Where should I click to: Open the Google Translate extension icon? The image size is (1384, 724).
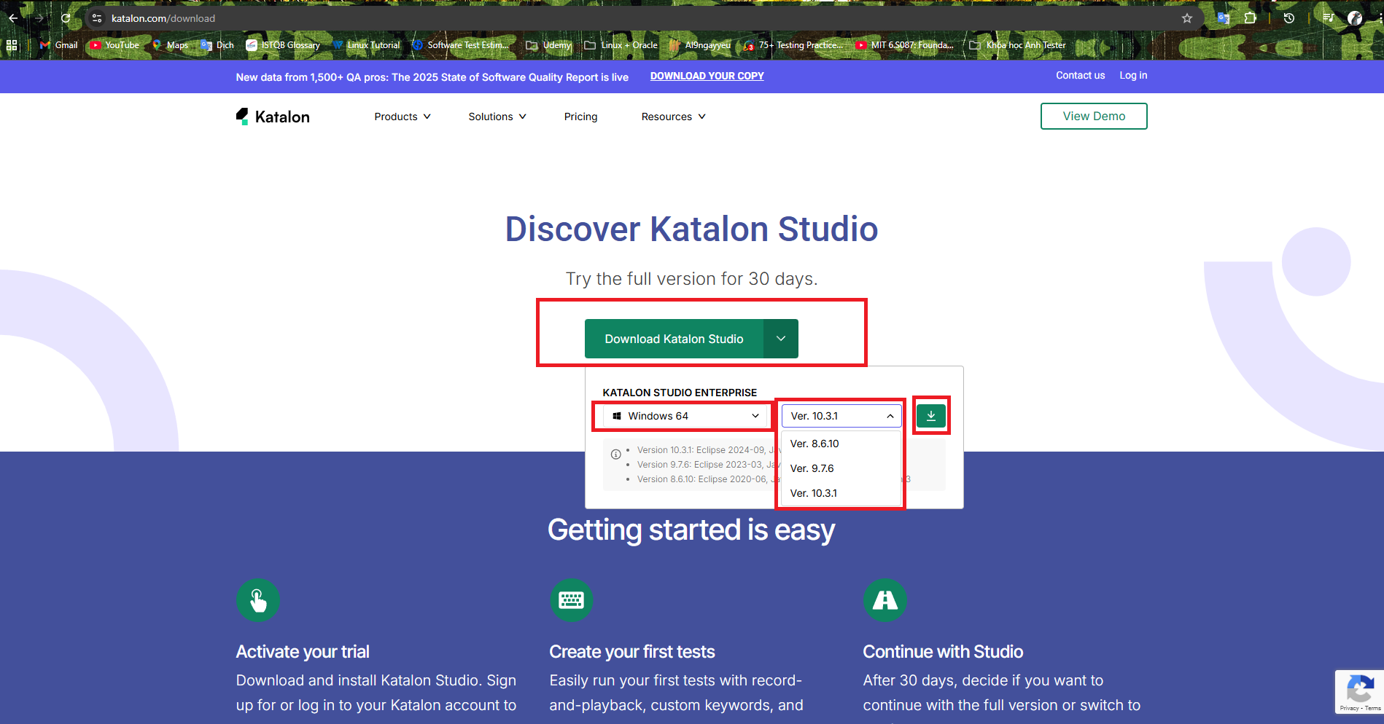1224,18
